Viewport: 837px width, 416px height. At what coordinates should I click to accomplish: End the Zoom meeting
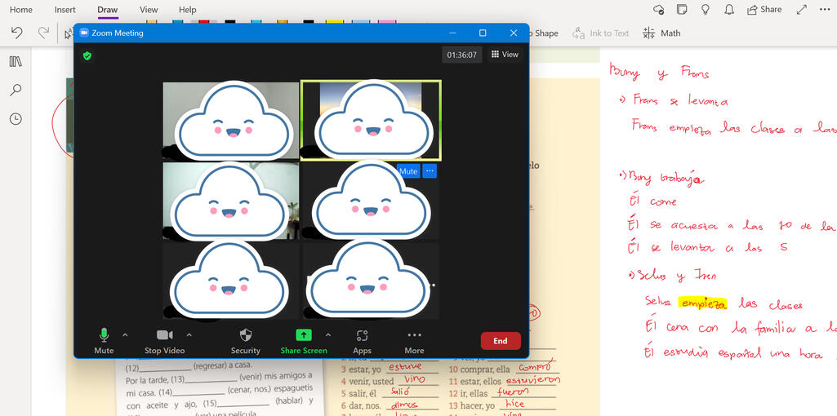pyautogui.click(x=500, y=341)
